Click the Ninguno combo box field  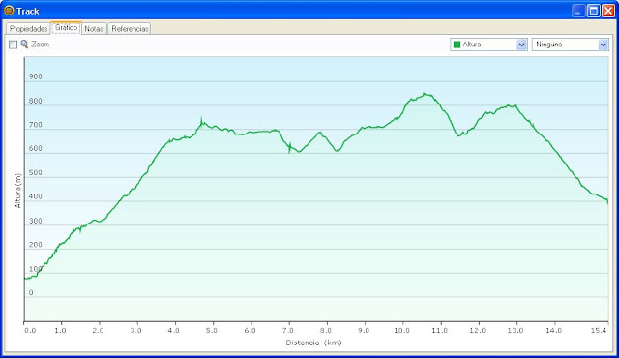tap(570, 45)
